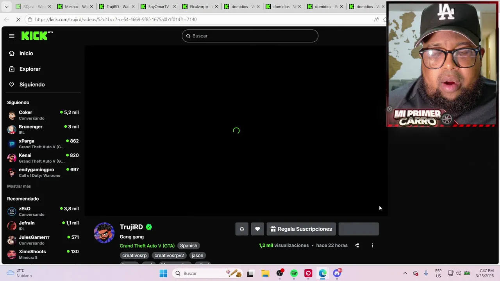The height and width of the screenshot is (281, 500).
Task: Click the Spanish language tag
Action: coord(189,246)
